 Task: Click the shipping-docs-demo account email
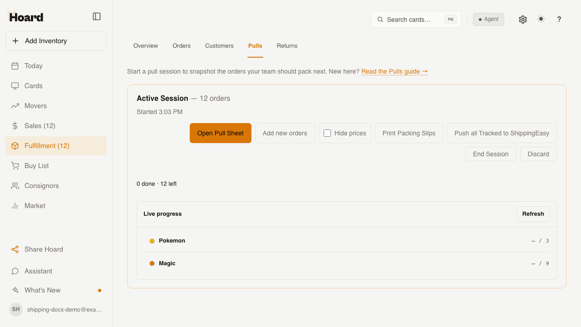click(x=64, y=309)
